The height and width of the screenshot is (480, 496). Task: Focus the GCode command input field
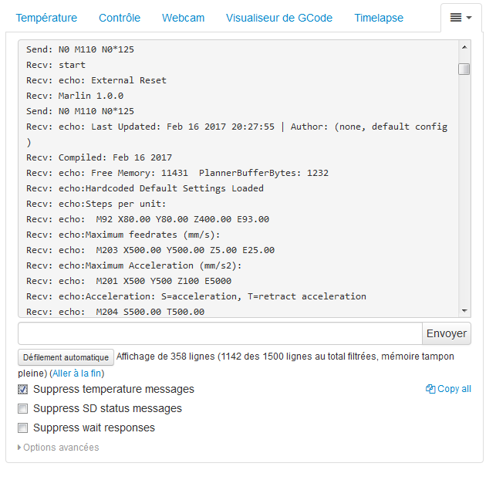pos(220,333)
